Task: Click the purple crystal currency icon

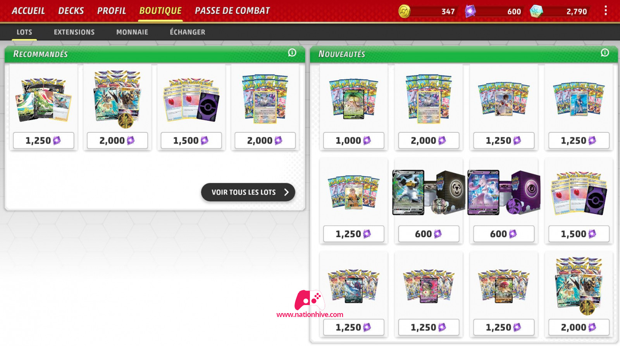Action: [x=470, y=11]
